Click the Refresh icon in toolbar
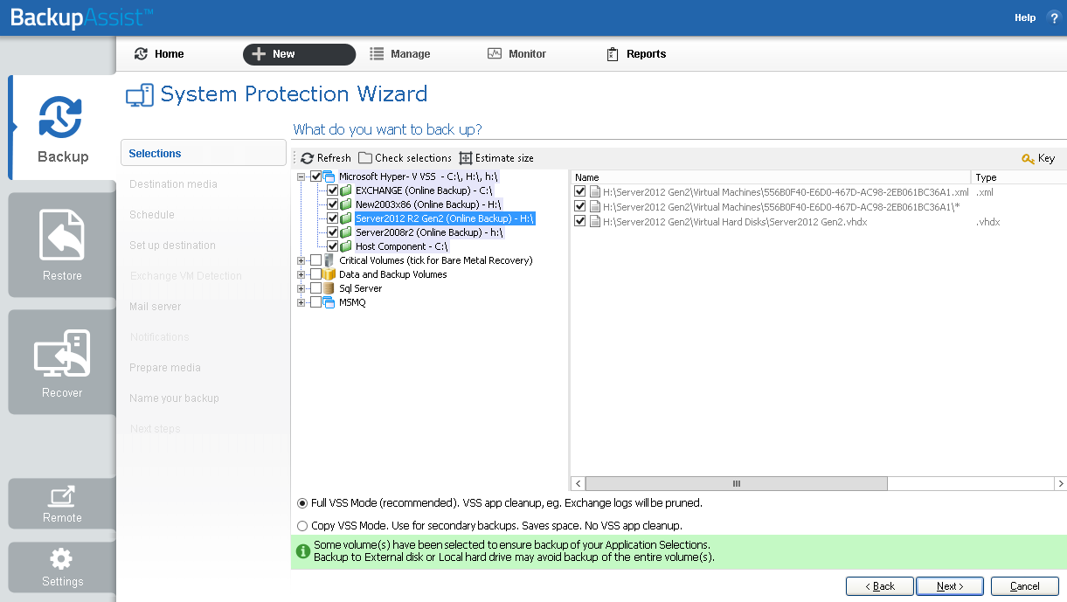The width and height of the screenshot is (1067, 602). click(307, 158)
